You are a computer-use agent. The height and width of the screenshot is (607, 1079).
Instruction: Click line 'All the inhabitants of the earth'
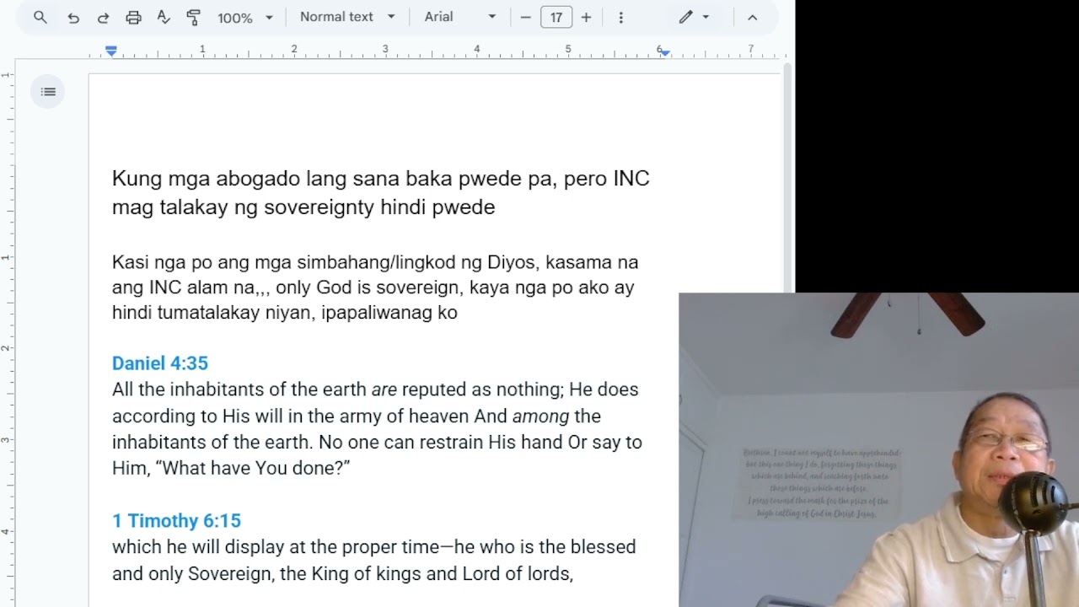click(x=375, y=389)
